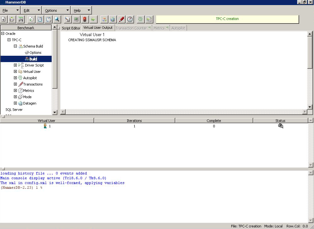Click the new document toolbar icon
Image resolution: width=314 pixels, height=229 pixels.
4,19
